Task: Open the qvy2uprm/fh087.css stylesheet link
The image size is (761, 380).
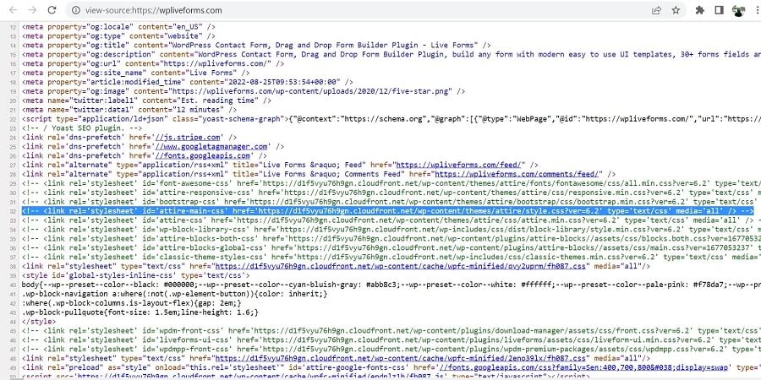Action: [x=402, y=266]
